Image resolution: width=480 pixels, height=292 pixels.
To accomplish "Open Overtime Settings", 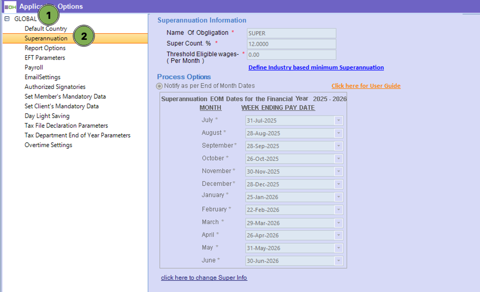I will (48, 145).
